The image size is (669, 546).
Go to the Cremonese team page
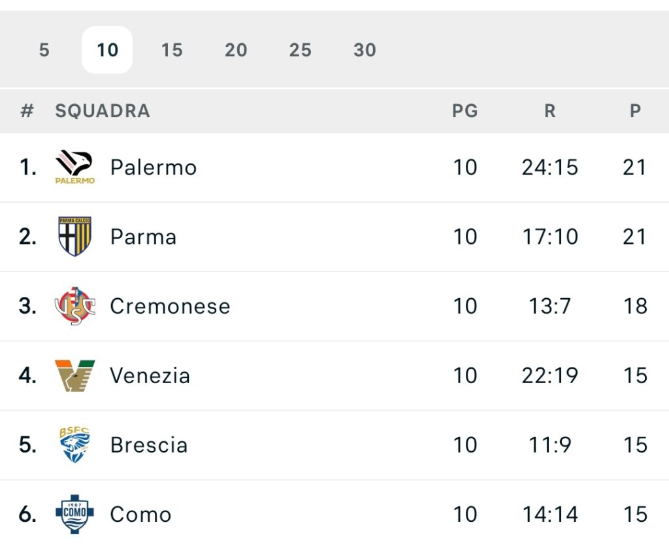pos(171,307)
